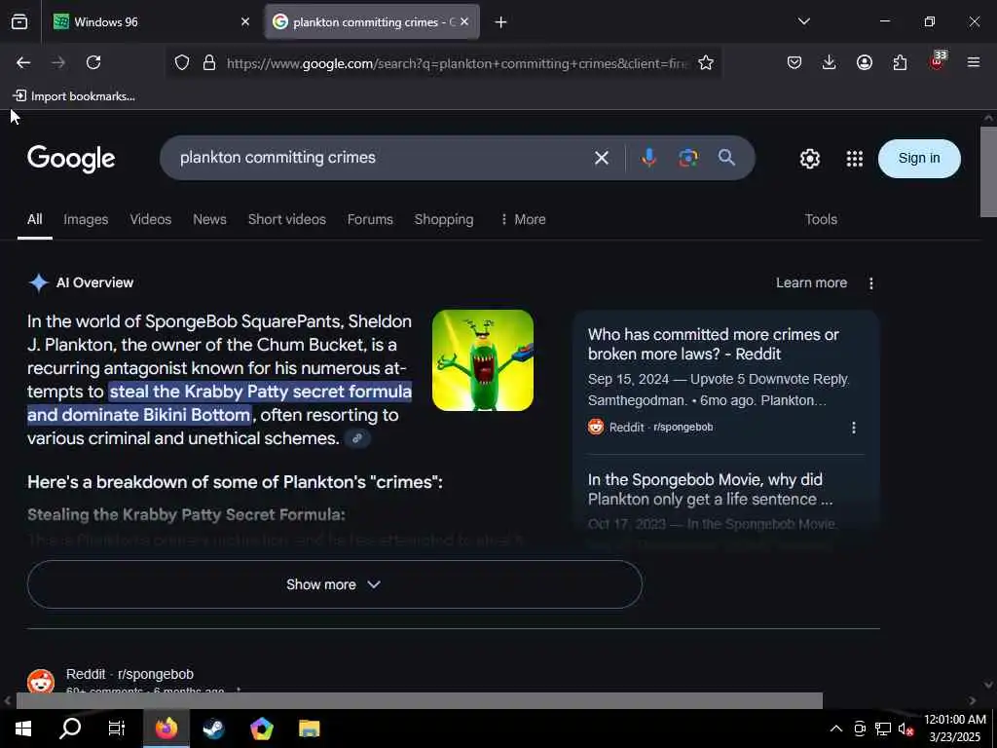Click the vertical scrollbar thumb
Image resolution: width=997 pixels, height=748 pixels.
pos(988,171)
